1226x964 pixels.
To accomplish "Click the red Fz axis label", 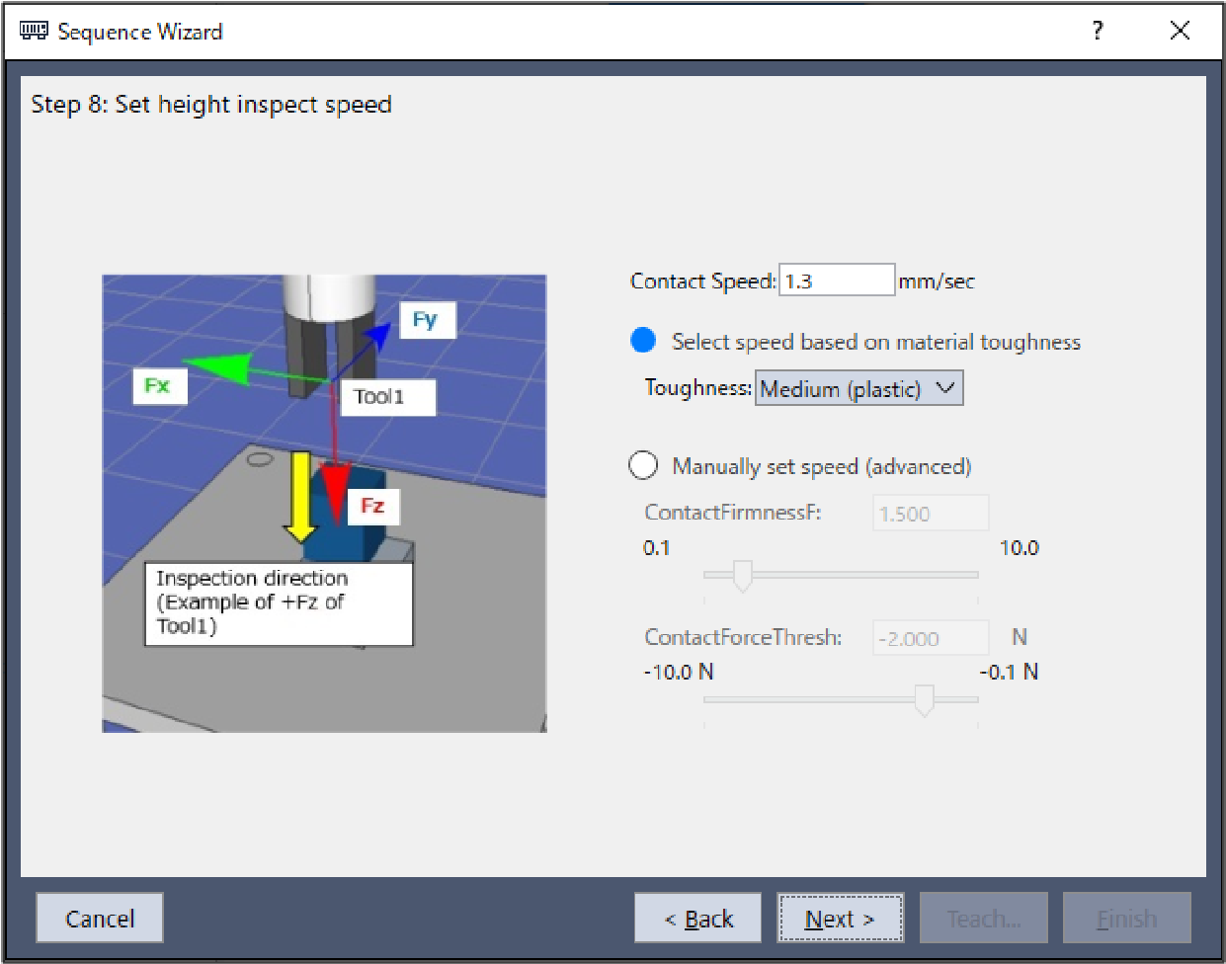I will point(371,506).
